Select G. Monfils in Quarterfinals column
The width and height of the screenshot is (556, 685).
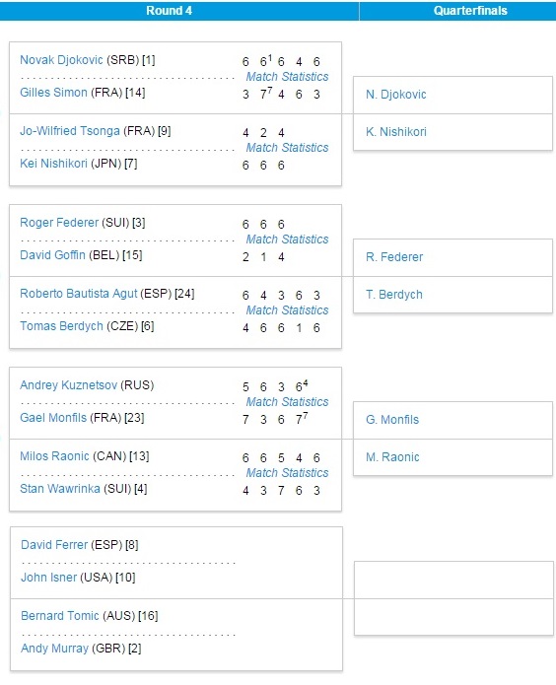(x=392, y=420)
